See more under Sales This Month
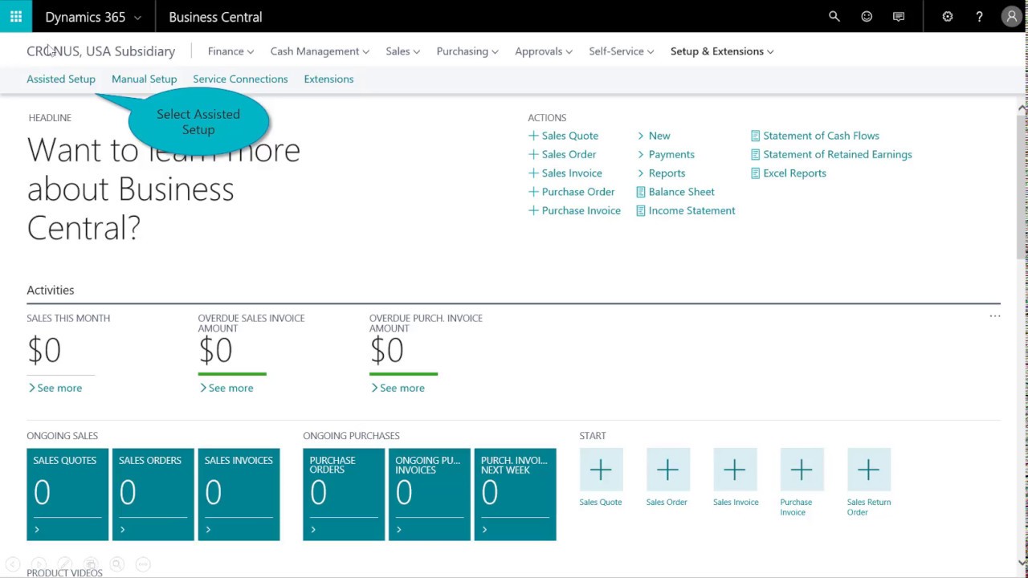The width and height of the screenshot is (1028, 578). [x=55, y=388]
